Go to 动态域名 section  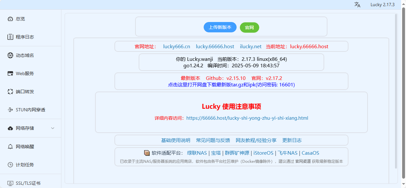click(x=30, y=55)
